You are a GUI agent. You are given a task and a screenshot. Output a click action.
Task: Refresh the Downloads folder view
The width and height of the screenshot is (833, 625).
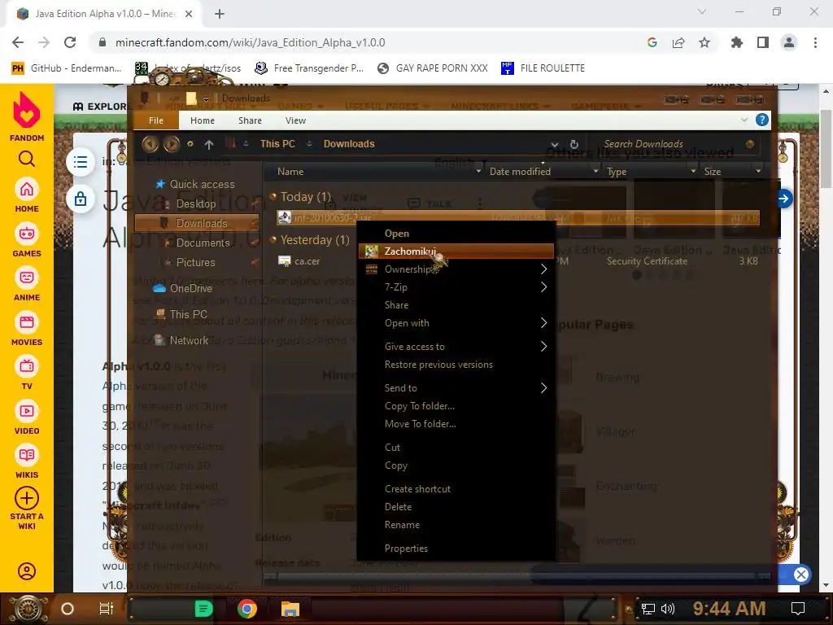pos(574,144)
